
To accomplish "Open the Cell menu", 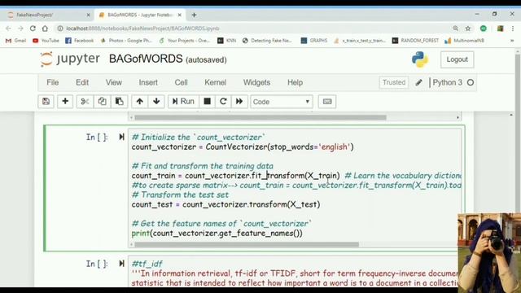I will [x=181, y=82].
